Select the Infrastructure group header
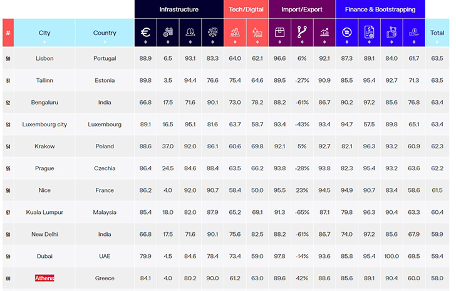Viewport: 456px width, 291px height. coord(179,9)
